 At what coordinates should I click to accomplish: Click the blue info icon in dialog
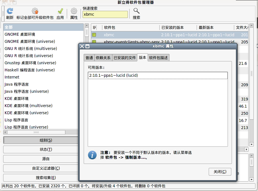(92, 155)
